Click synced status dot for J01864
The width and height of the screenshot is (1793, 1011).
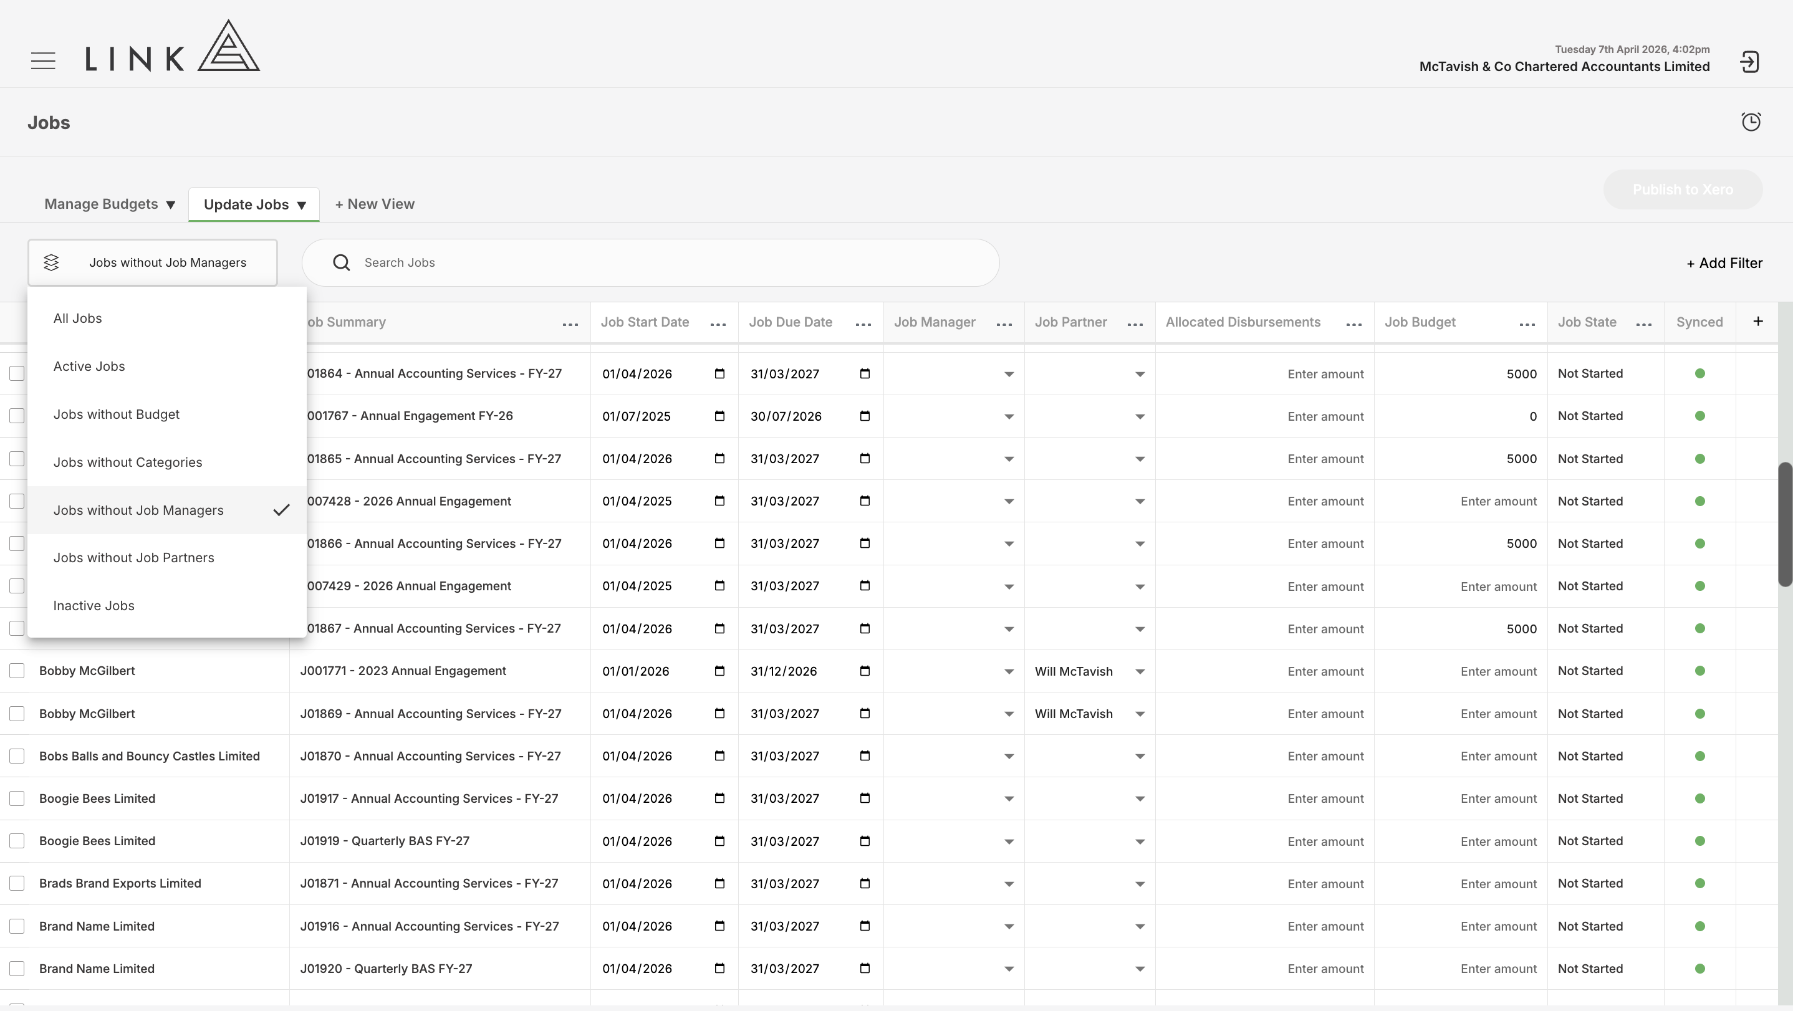coord(1699,373)
